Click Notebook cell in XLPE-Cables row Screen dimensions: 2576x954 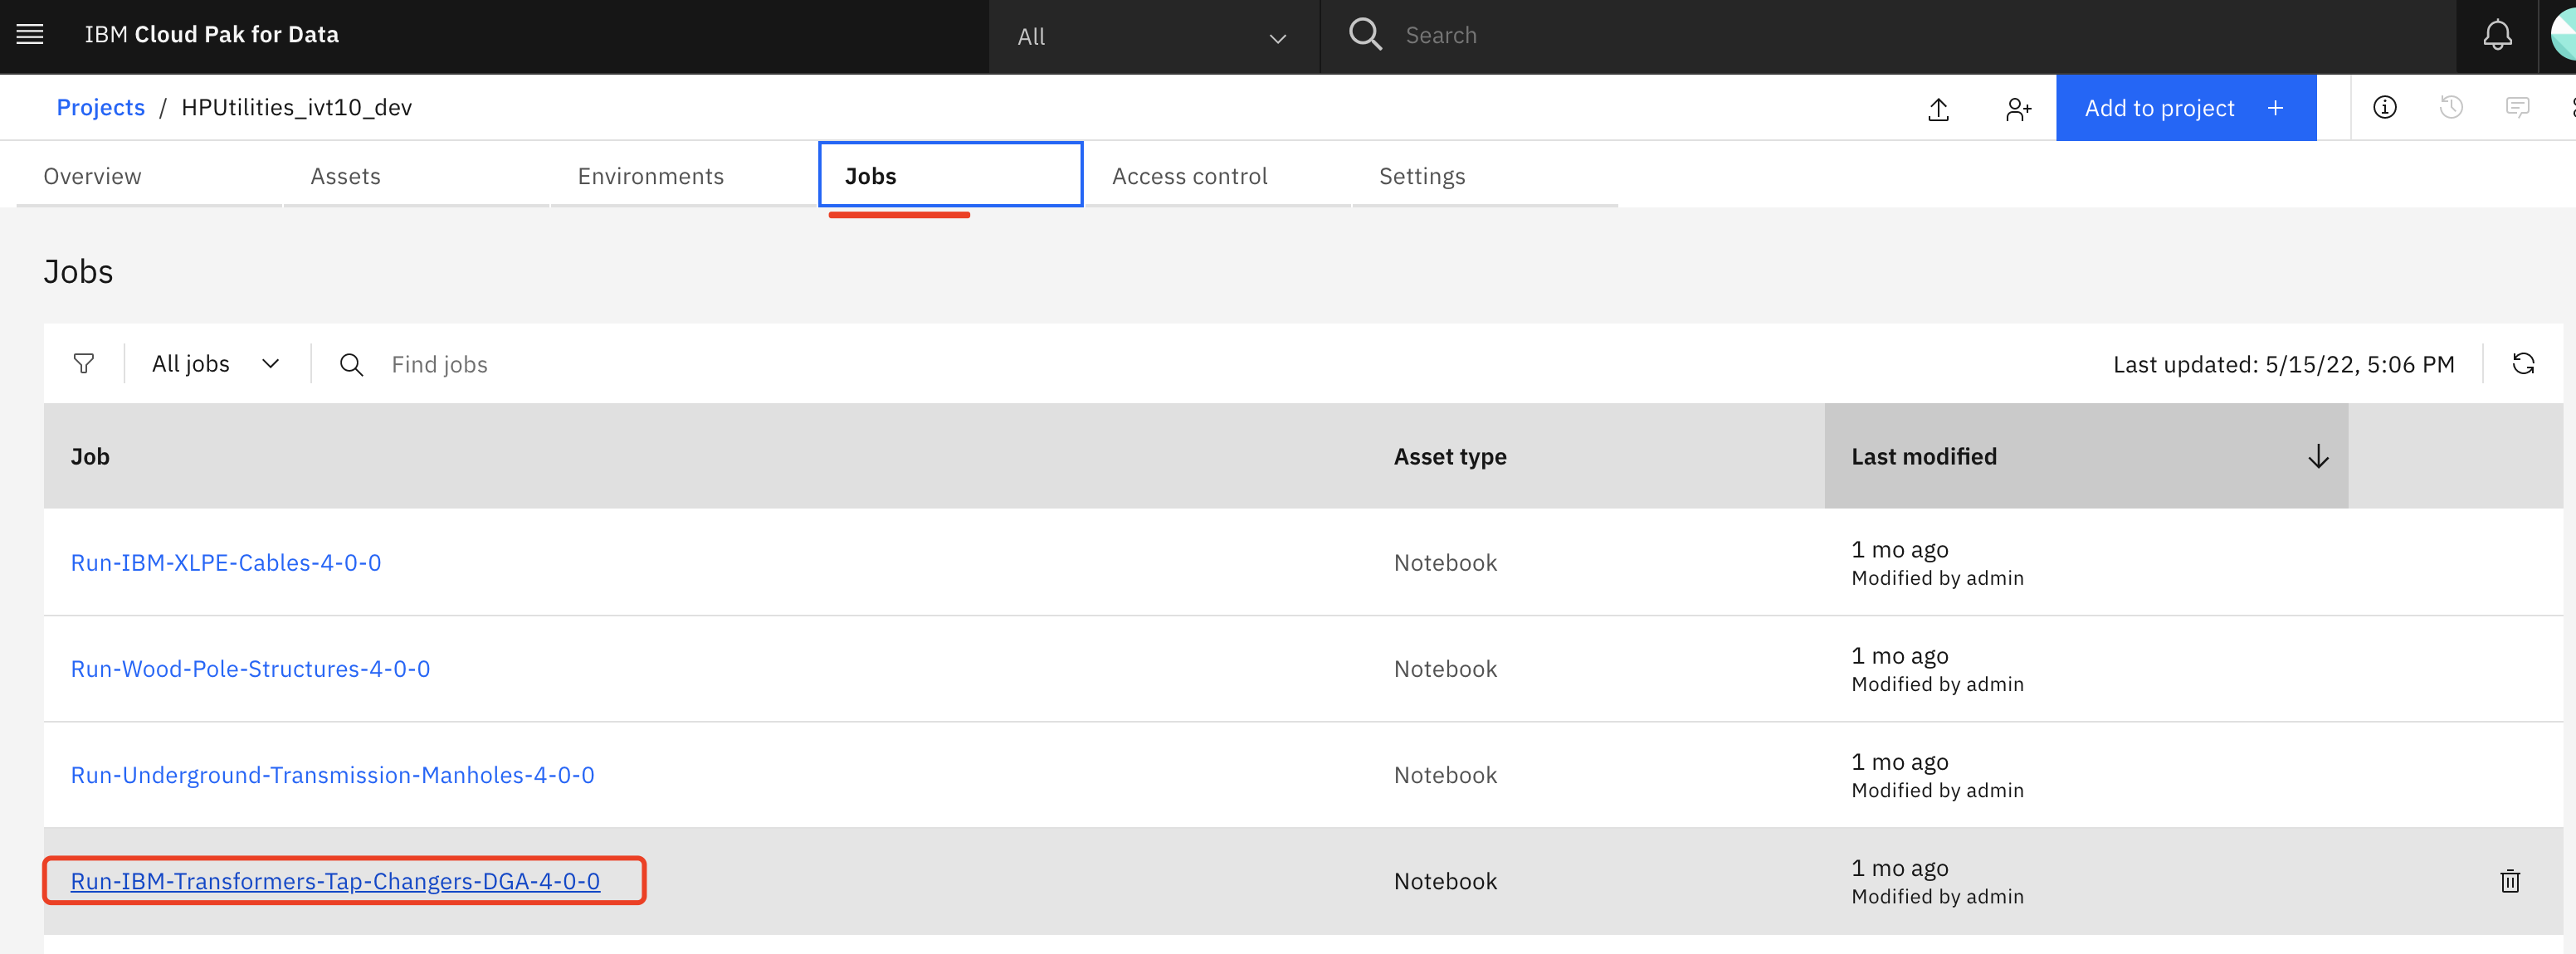(1445, 563)
